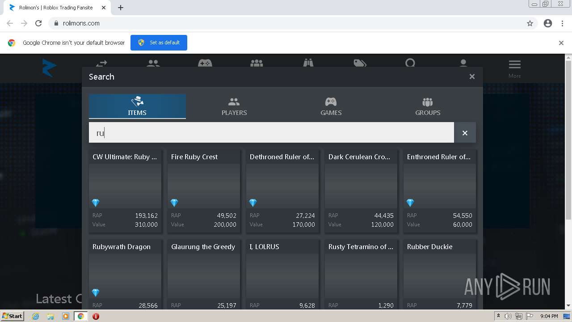Open the system tray volume control

coord(508,316)
